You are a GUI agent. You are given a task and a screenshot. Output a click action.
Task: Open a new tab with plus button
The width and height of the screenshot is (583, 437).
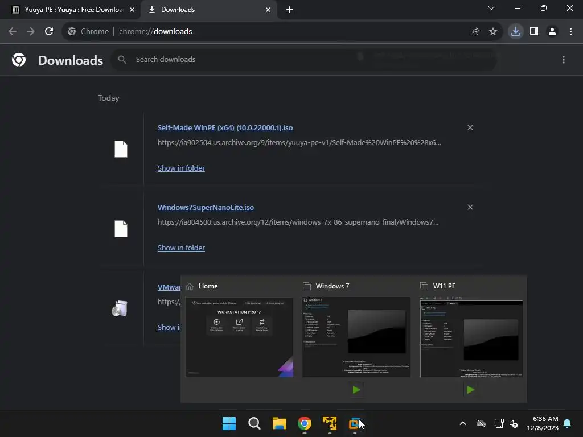click(290, 10)
